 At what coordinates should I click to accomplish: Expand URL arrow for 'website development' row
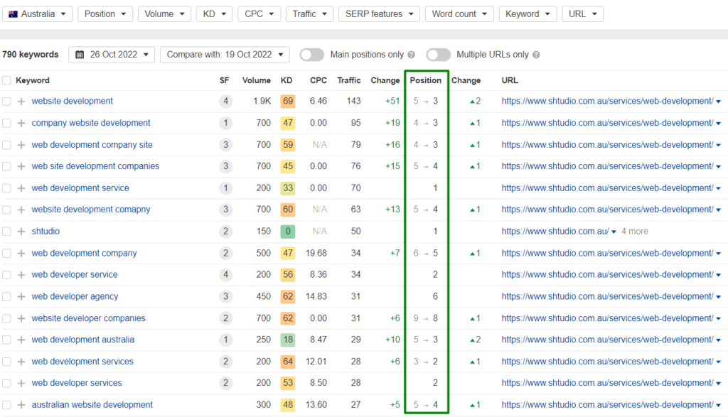(719, 102)
